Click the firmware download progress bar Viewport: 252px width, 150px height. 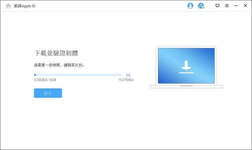pyautogui.click(x=78, y=75)
